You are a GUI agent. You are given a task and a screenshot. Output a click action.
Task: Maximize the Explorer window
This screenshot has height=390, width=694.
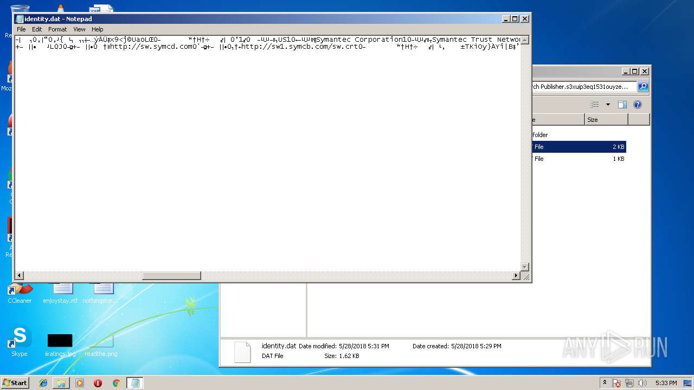[x=635, y=71]
